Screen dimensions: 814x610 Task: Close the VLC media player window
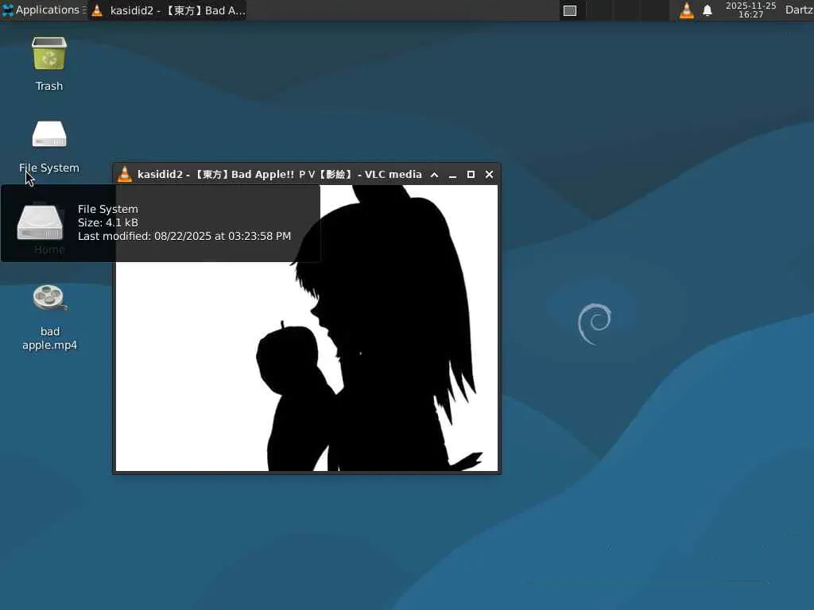click(489, 175)
